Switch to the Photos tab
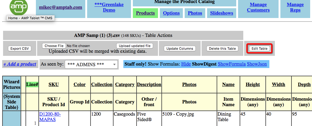This screenshot has width=312, height=126. pos(195,13)
